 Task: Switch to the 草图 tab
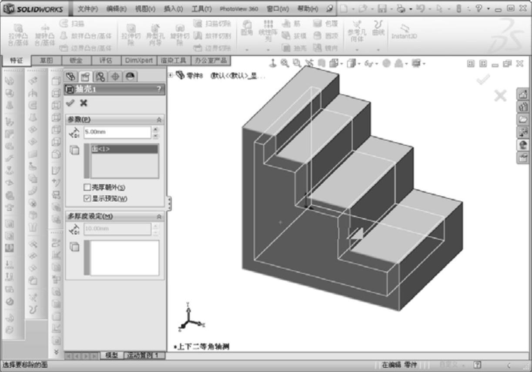[46, 60]
